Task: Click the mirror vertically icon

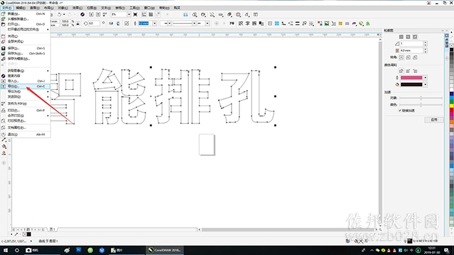Action: pyautogui.click(x=118, y=23)
